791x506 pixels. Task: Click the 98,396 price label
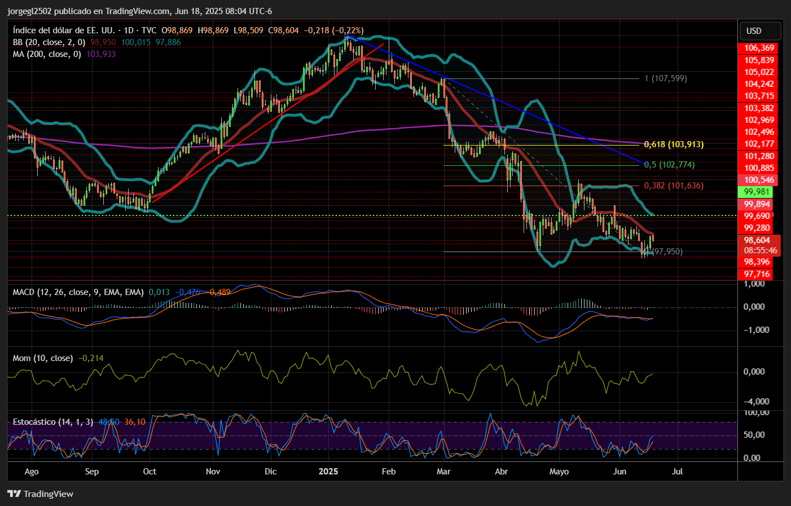(757, 262)
